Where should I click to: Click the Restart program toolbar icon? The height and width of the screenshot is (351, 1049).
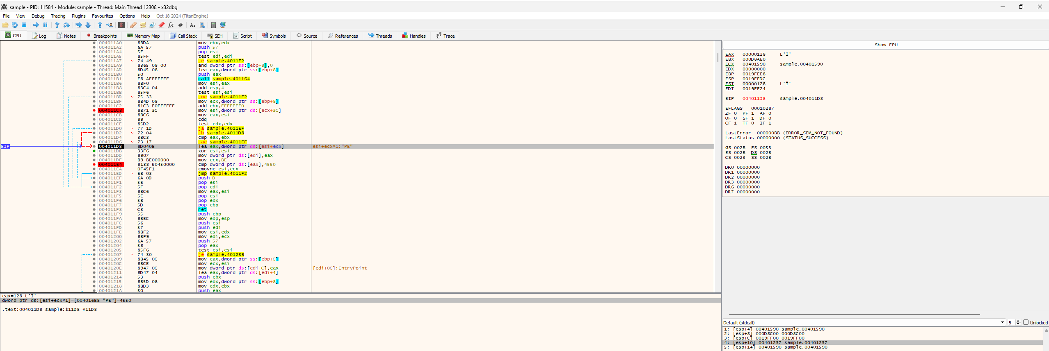pos(14,25)
